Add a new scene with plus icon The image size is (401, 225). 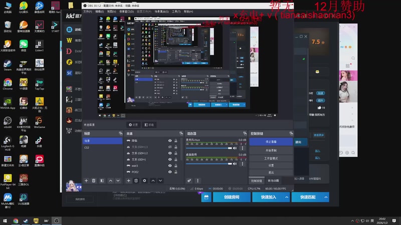[86, 180]
